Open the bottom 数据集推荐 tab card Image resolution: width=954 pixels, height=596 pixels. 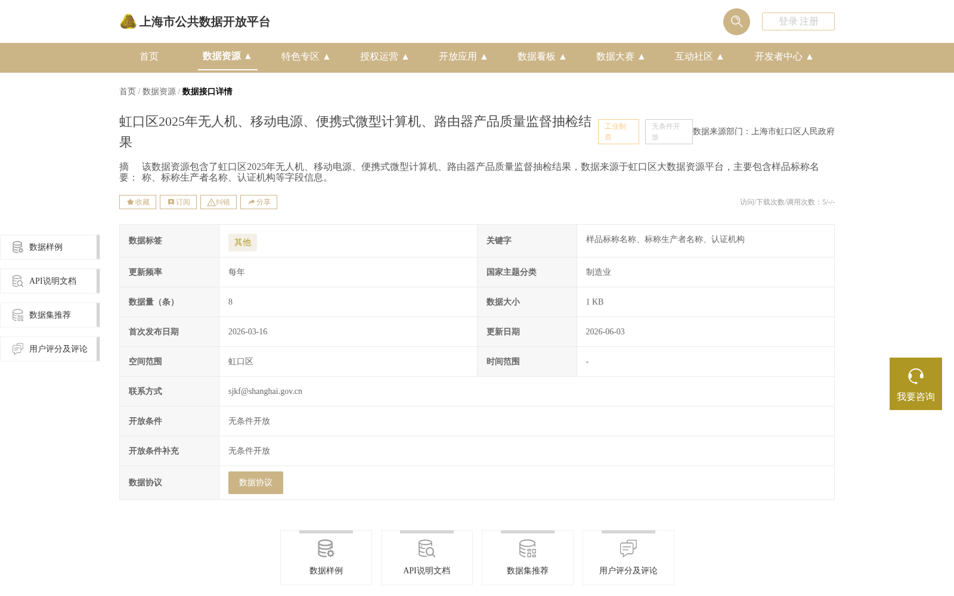coord(528,558)
